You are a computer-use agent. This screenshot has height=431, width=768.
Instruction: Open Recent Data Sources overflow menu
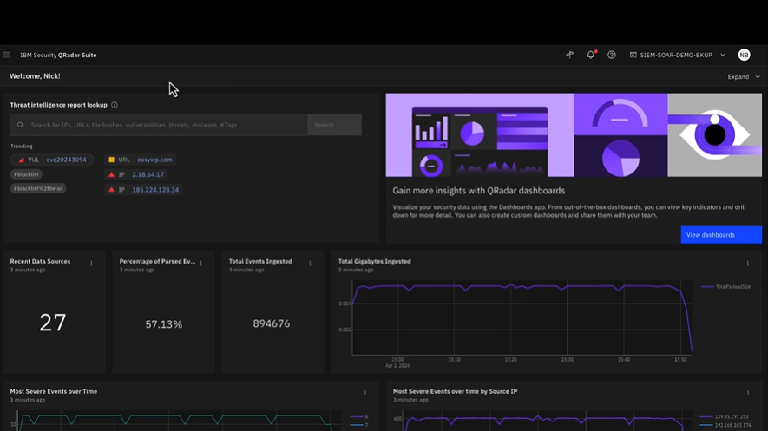coord(92,264)
